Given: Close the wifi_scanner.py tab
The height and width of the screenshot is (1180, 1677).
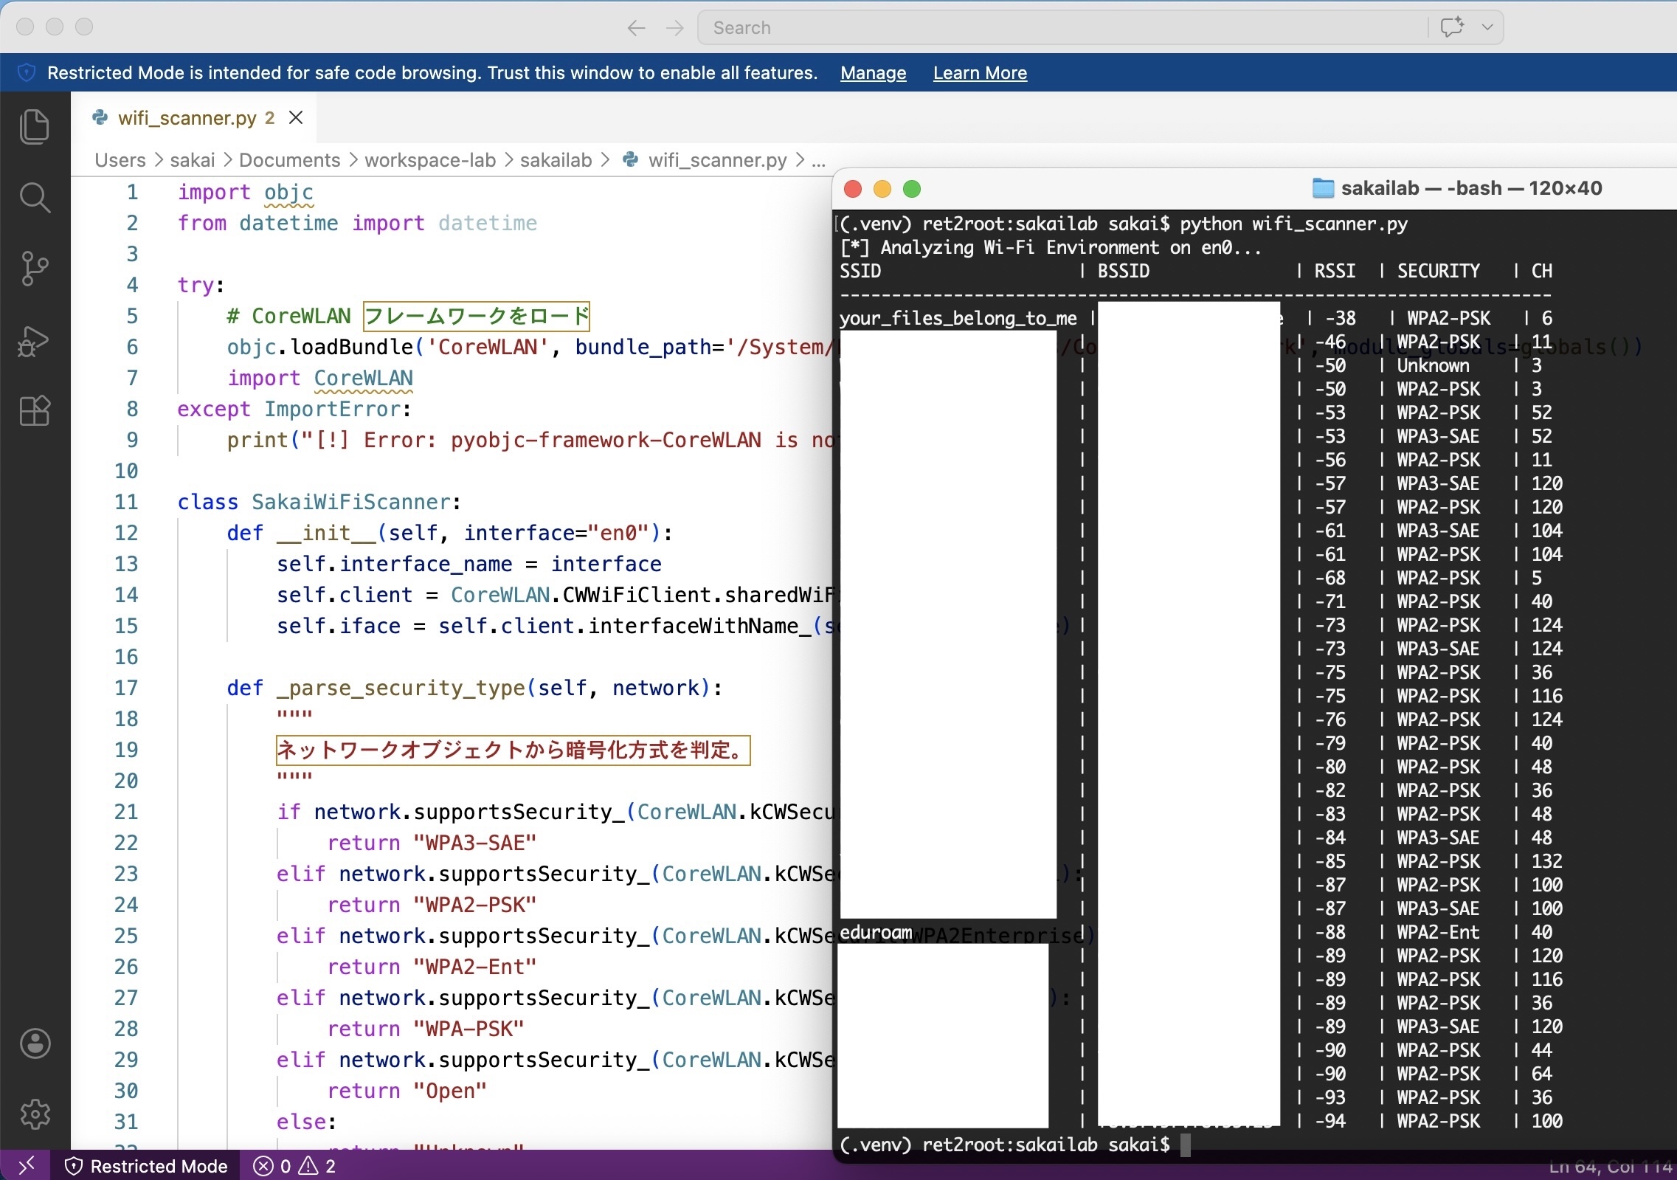Looking at the screenshot, I should (296, 117).
